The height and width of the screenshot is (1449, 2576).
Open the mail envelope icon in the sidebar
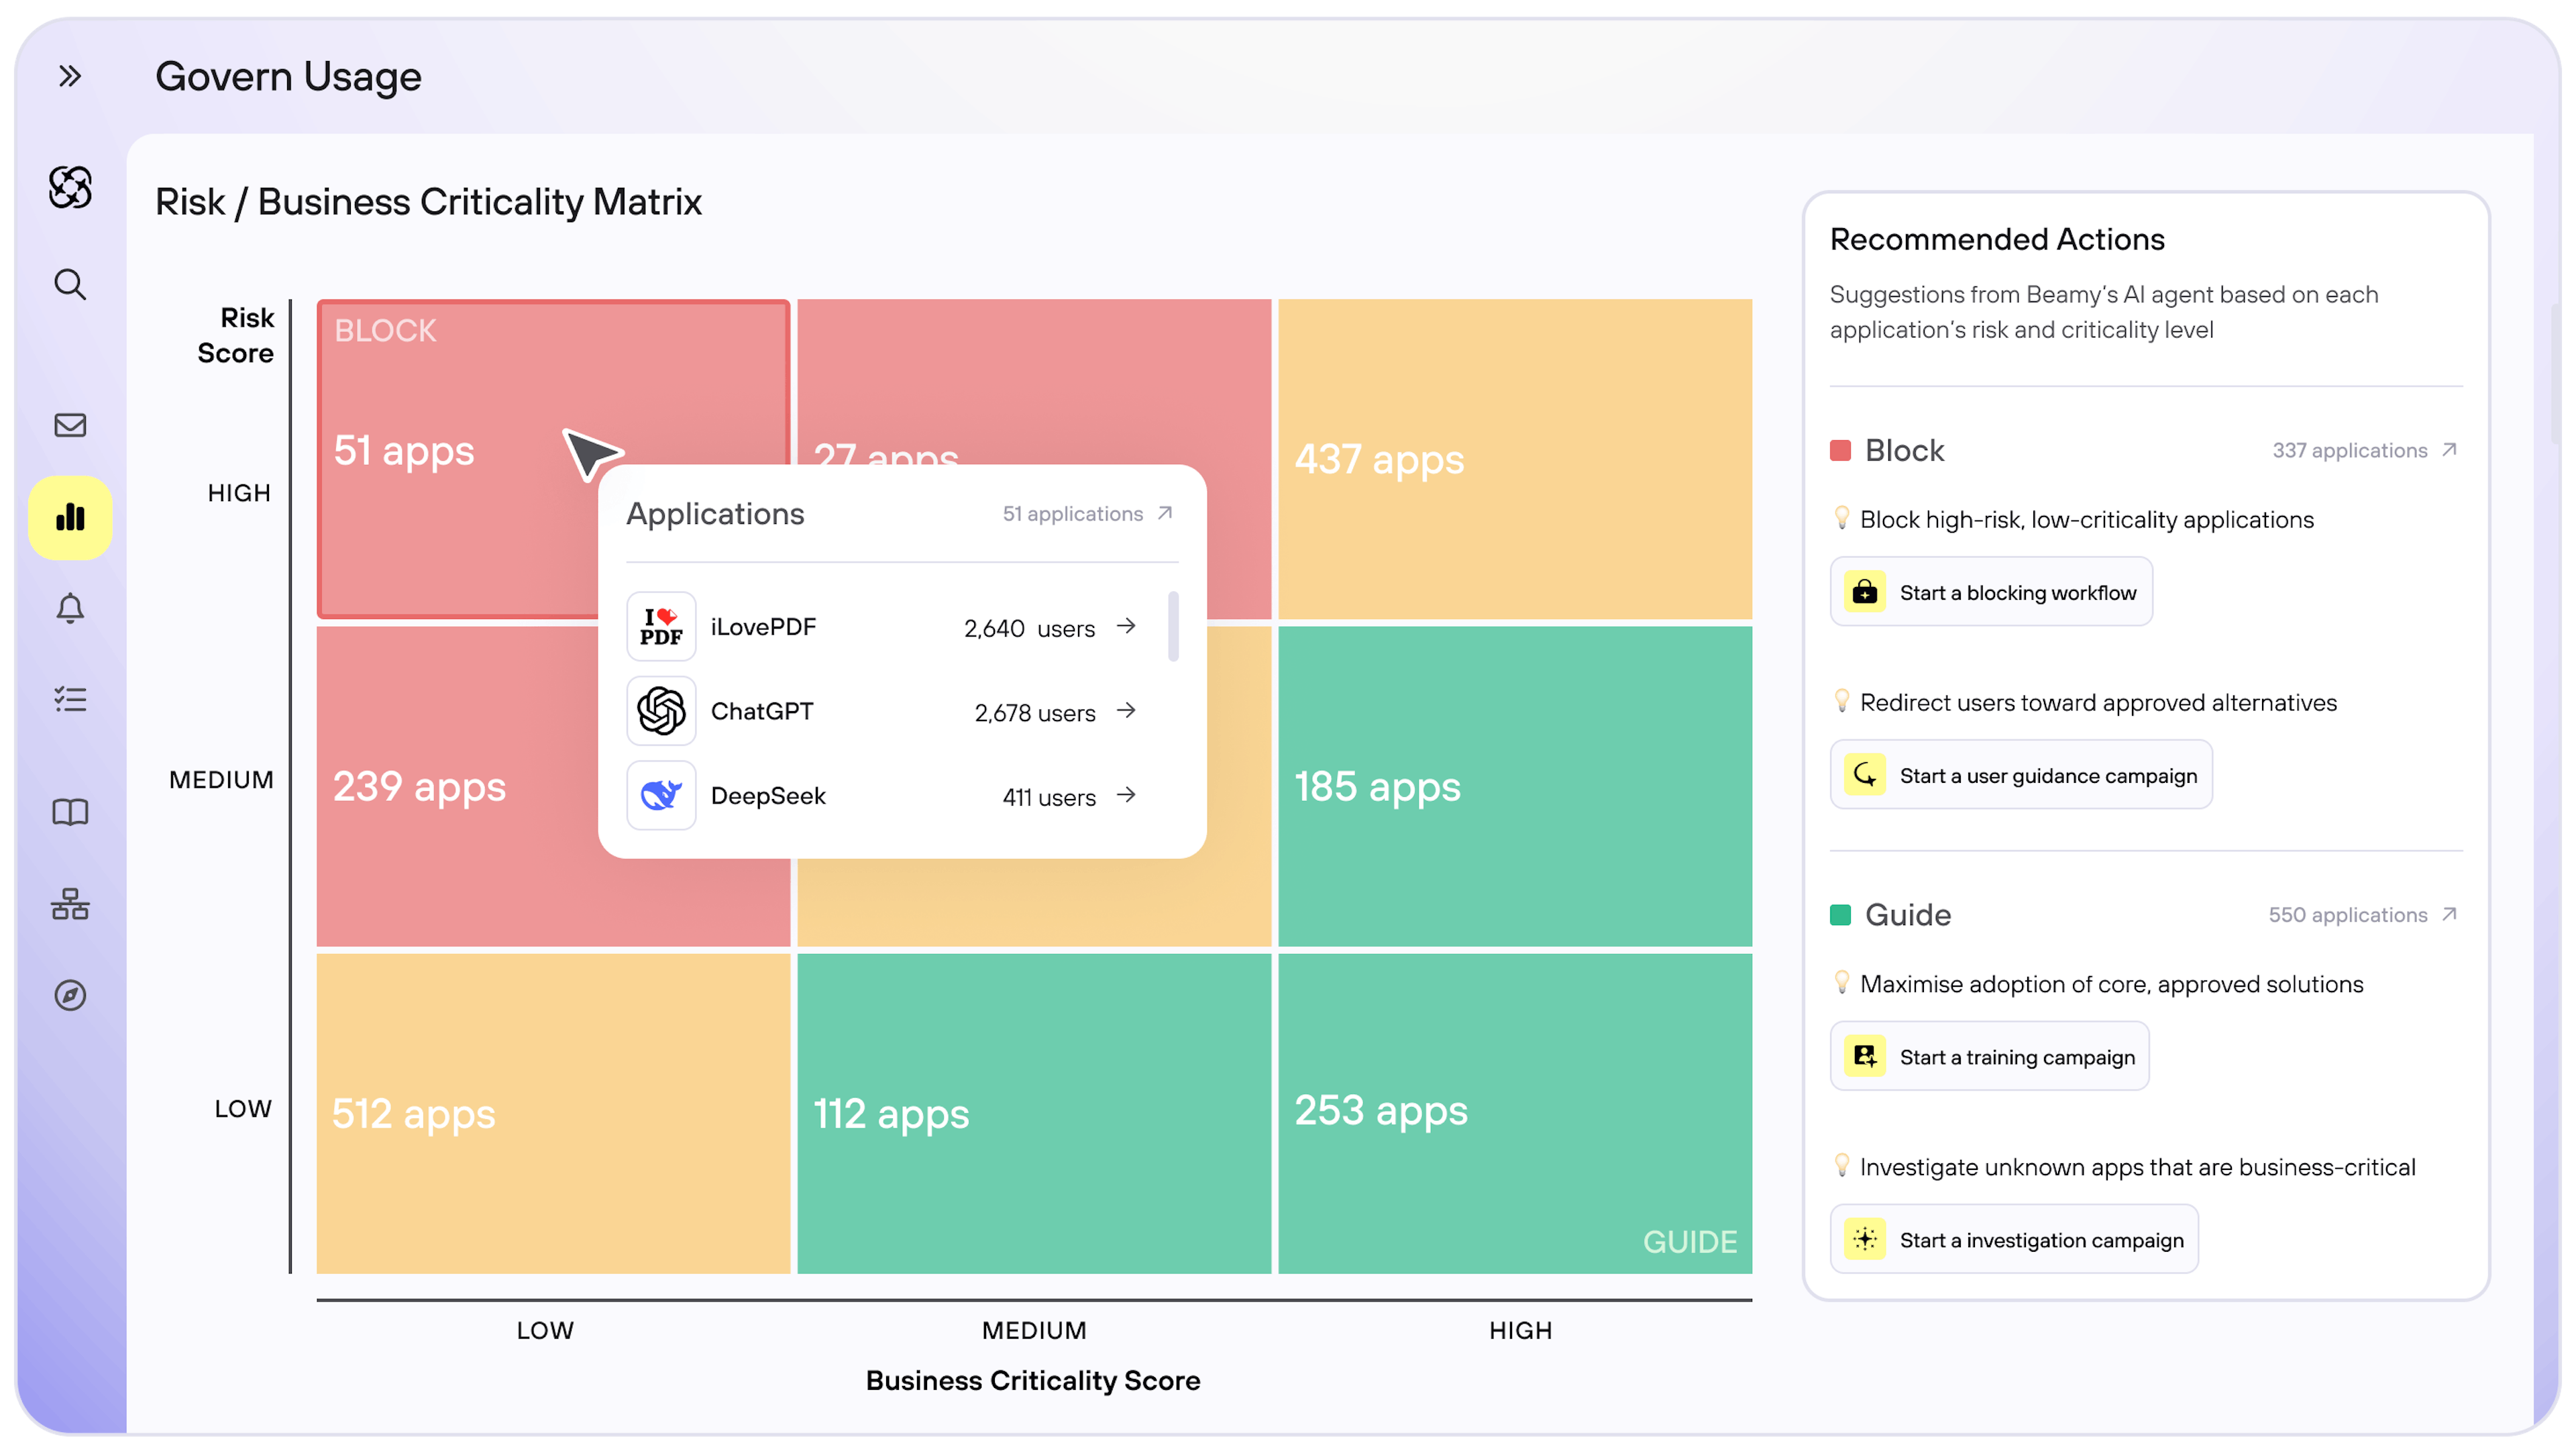coord(70,425)
